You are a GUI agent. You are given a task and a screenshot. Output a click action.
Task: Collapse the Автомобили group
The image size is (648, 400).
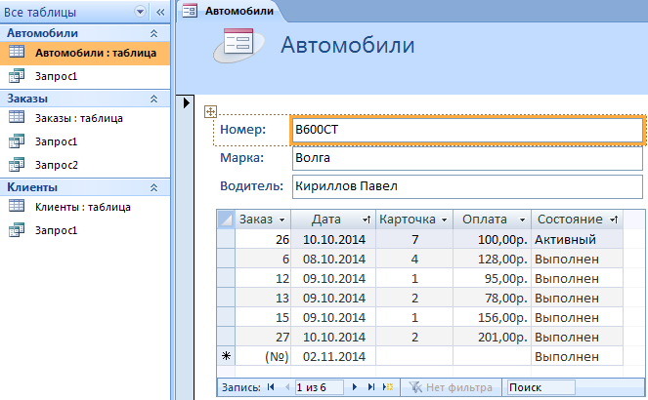click(x=152, y=33)
